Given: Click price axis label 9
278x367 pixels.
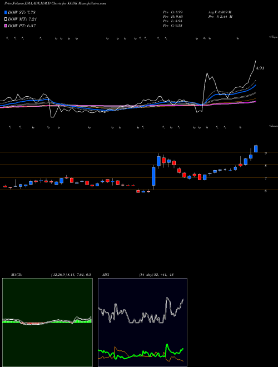Looking at the screenshot, I should click(266, 153).
